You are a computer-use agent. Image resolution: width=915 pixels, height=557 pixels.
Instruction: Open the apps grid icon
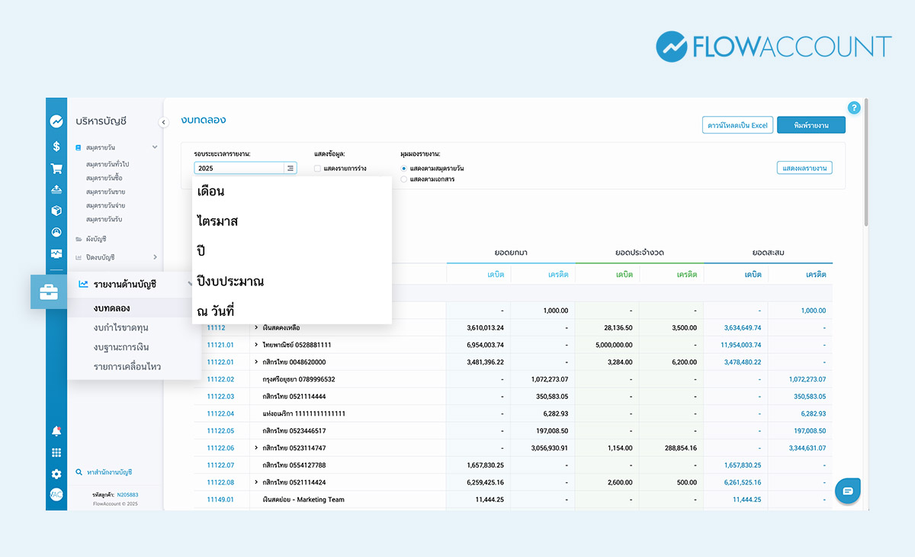pos(56,452)
